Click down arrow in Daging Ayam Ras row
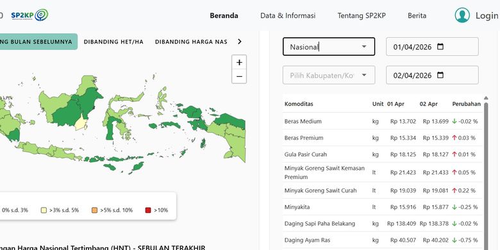Viewport: 500px width, 250px height. point(454,240)
